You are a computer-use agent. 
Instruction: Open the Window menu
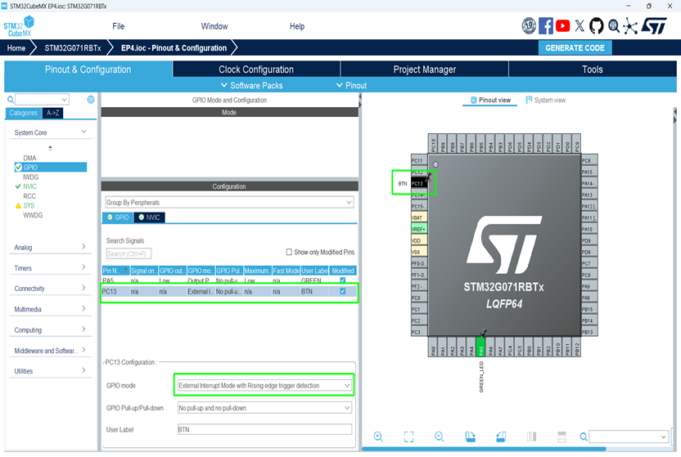click(214, 26)
